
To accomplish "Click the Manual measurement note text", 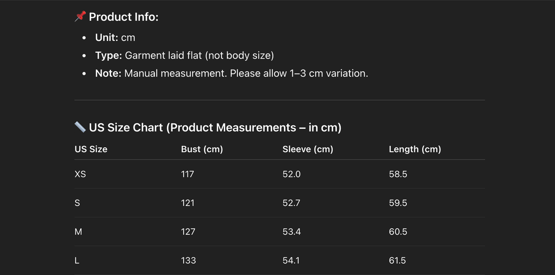I will pos(246,73).
